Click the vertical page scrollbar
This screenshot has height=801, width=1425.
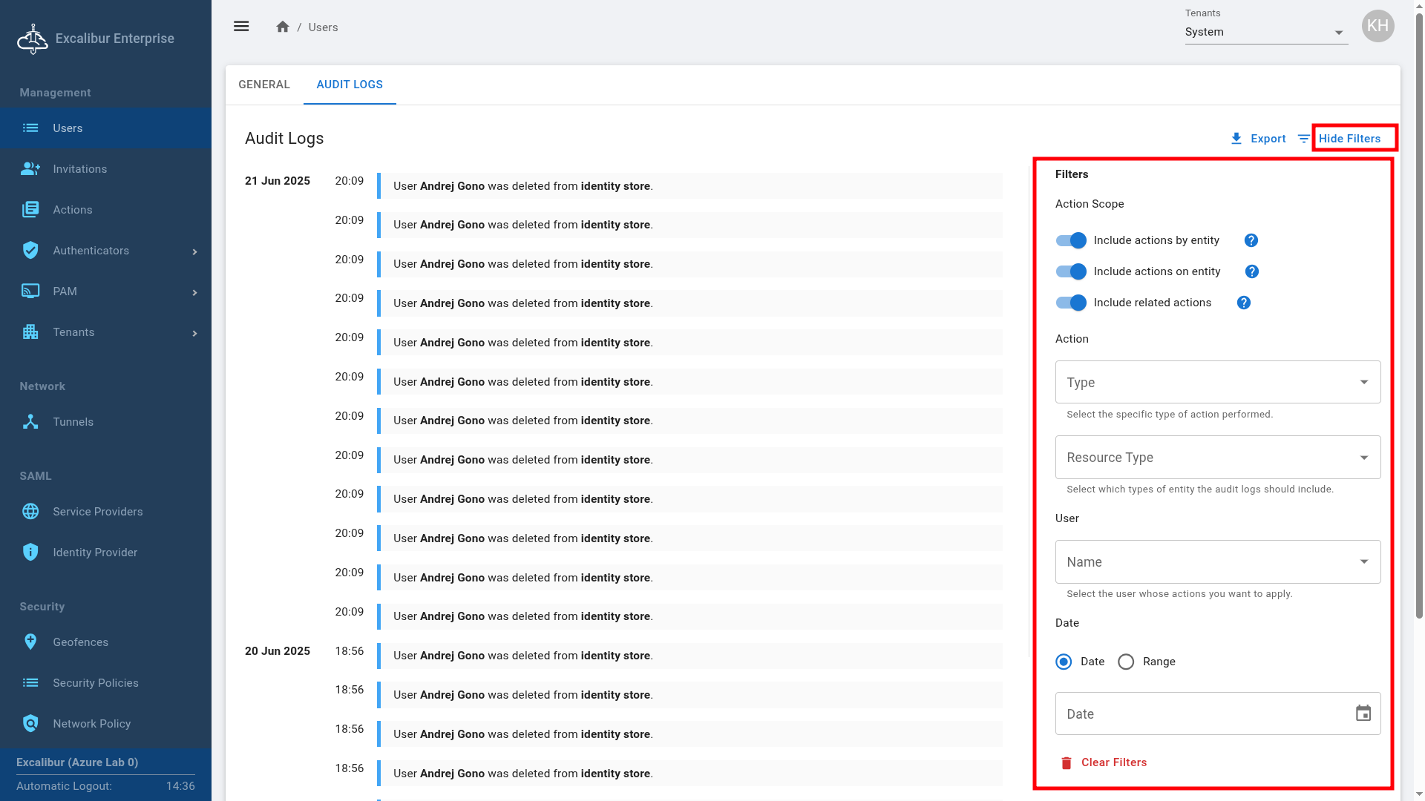point(1419,315)
